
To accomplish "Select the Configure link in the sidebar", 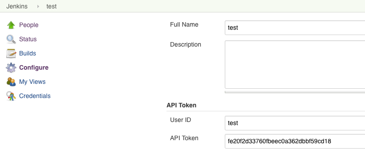I will 34,67.
